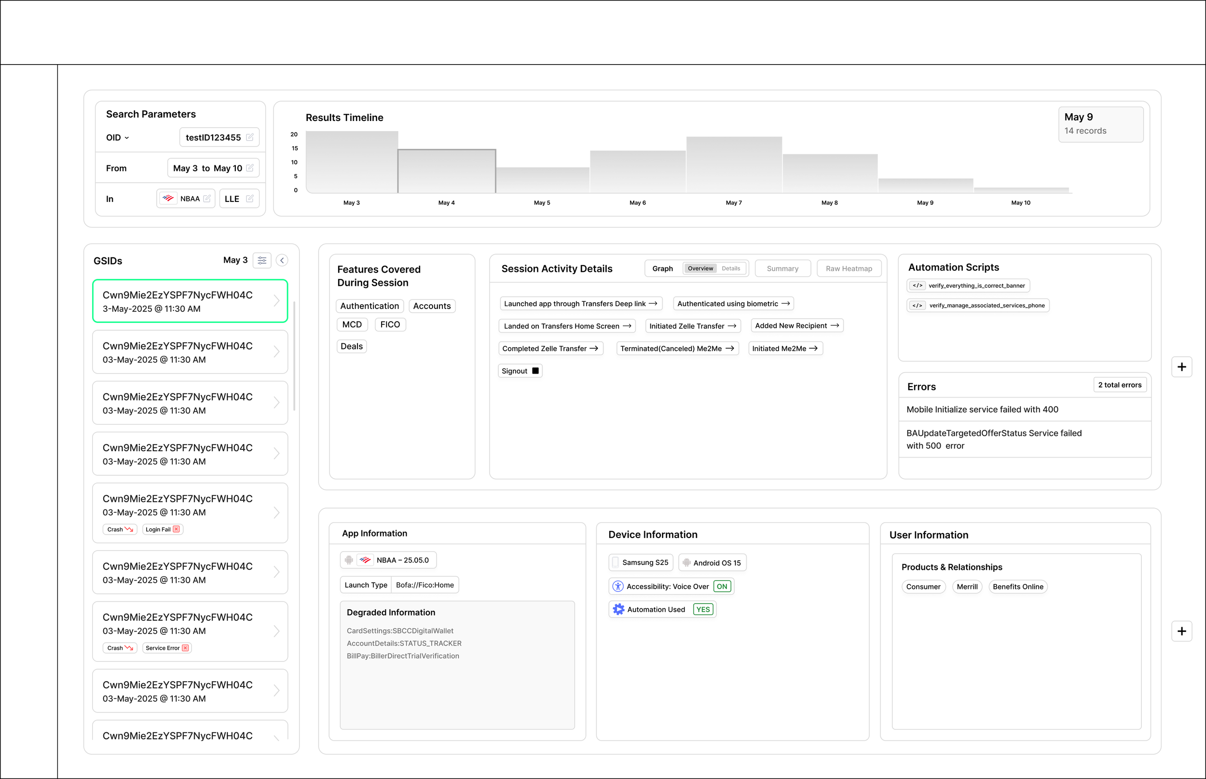This screenshot has height=779, width=1206.
Task: Switch the Graph toggle from Overview to Details
Action: 731,268
